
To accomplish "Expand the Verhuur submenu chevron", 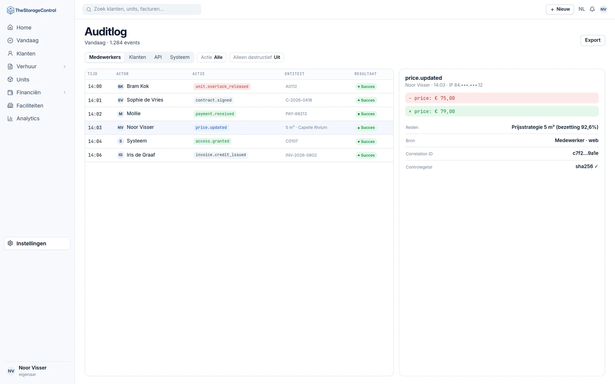I will point(65,66).
